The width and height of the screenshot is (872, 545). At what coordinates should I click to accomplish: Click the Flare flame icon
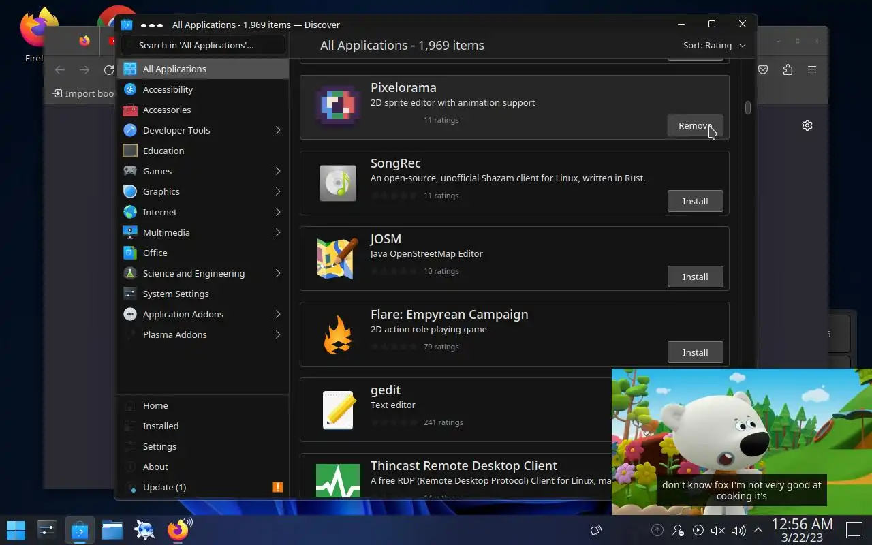tap(338, 334)
